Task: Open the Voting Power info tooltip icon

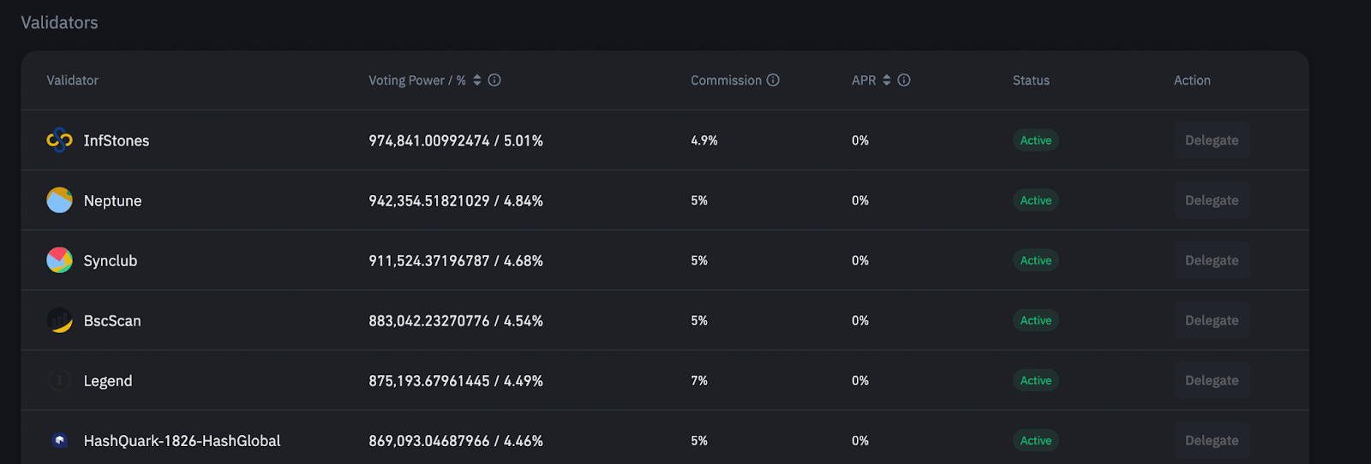Action: click(x=494, y=80)
